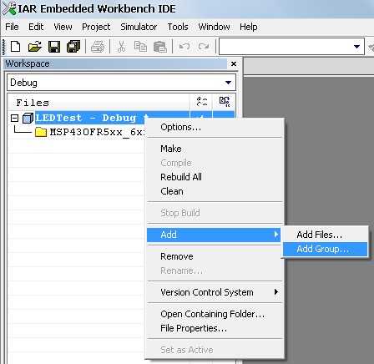Click the Workspace panel title bar

pos(116,63)
